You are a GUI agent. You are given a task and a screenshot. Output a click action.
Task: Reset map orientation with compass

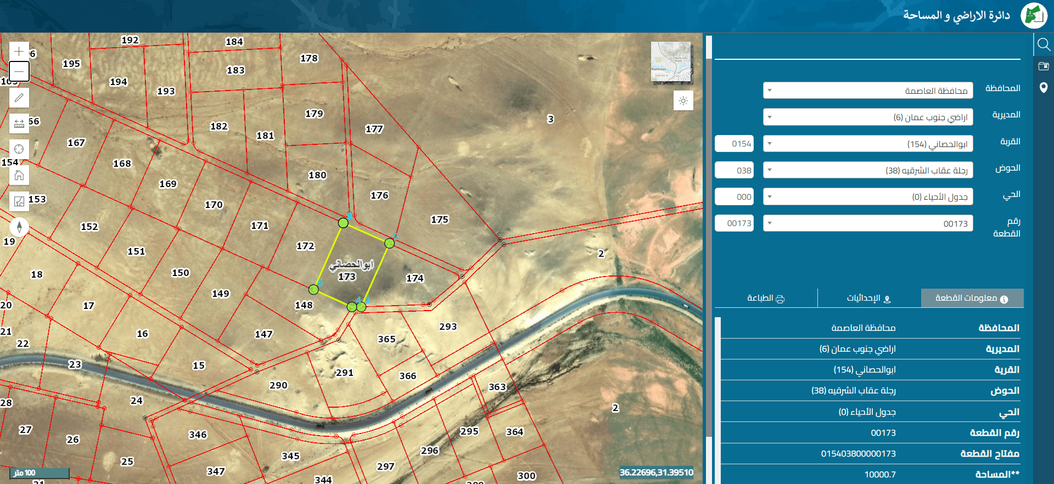(x=19, y=227)
